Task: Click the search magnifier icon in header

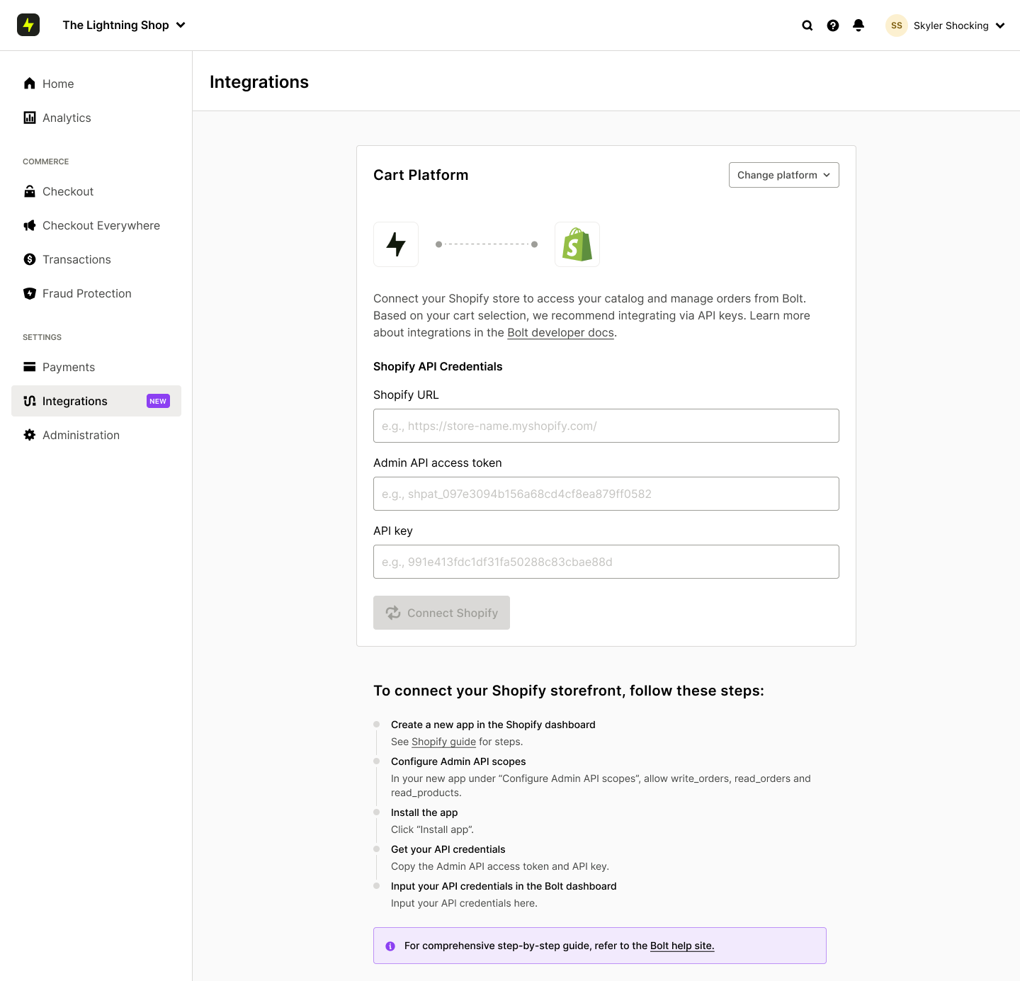Action: click(807, 25)
